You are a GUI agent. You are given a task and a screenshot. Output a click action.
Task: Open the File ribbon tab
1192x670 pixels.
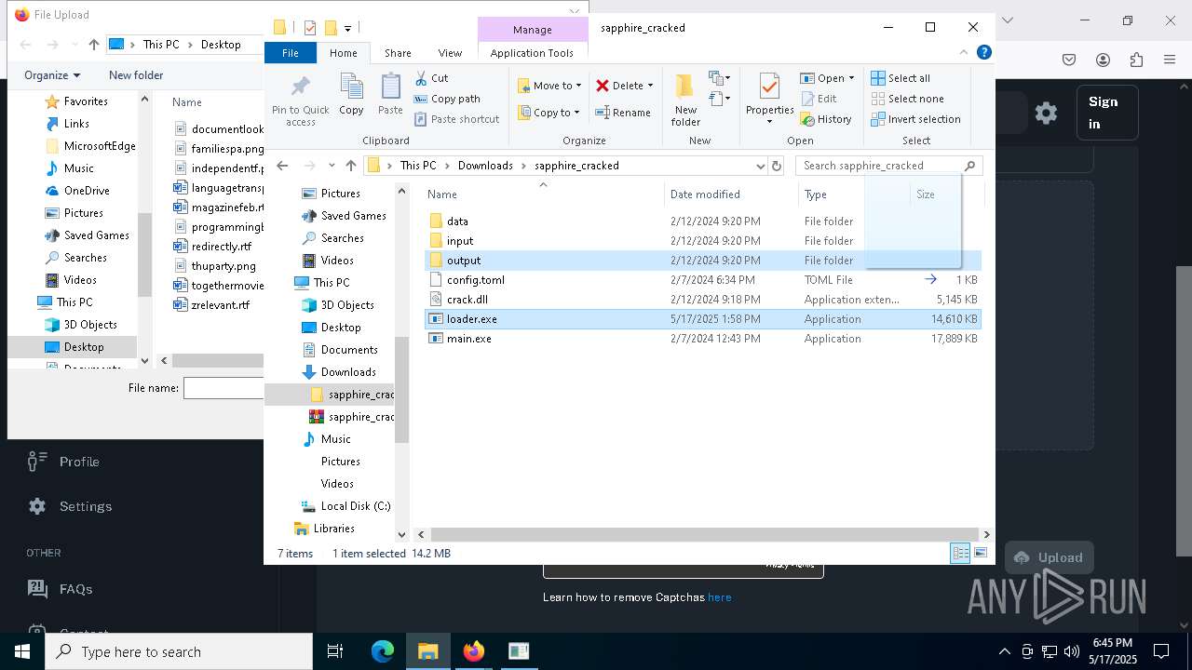(291, 53)
